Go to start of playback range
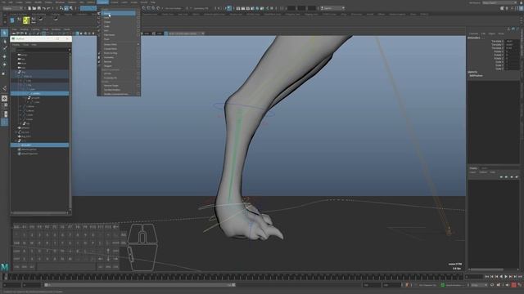 [x=487, y=277]
